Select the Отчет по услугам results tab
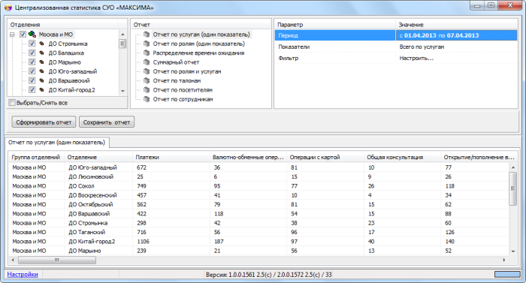 click(56, 143)
